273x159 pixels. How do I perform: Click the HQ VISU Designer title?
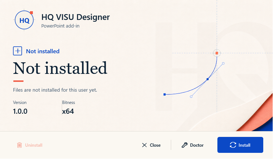pos(75,17)
